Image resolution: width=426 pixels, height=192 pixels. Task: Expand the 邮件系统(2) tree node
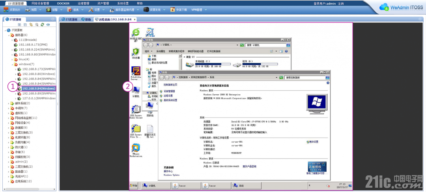[x=9, y=103]
